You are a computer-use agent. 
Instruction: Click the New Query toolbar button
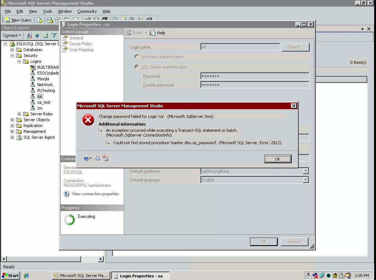pyautogui.click(x=18, y=20)
